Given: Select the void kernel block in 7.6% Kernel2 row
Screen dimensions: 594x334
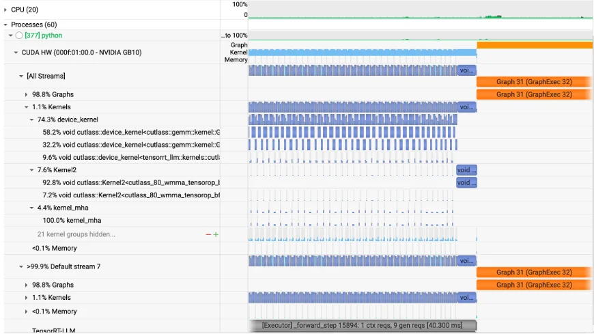Looking at the screenshot, I should coord(467,170).
